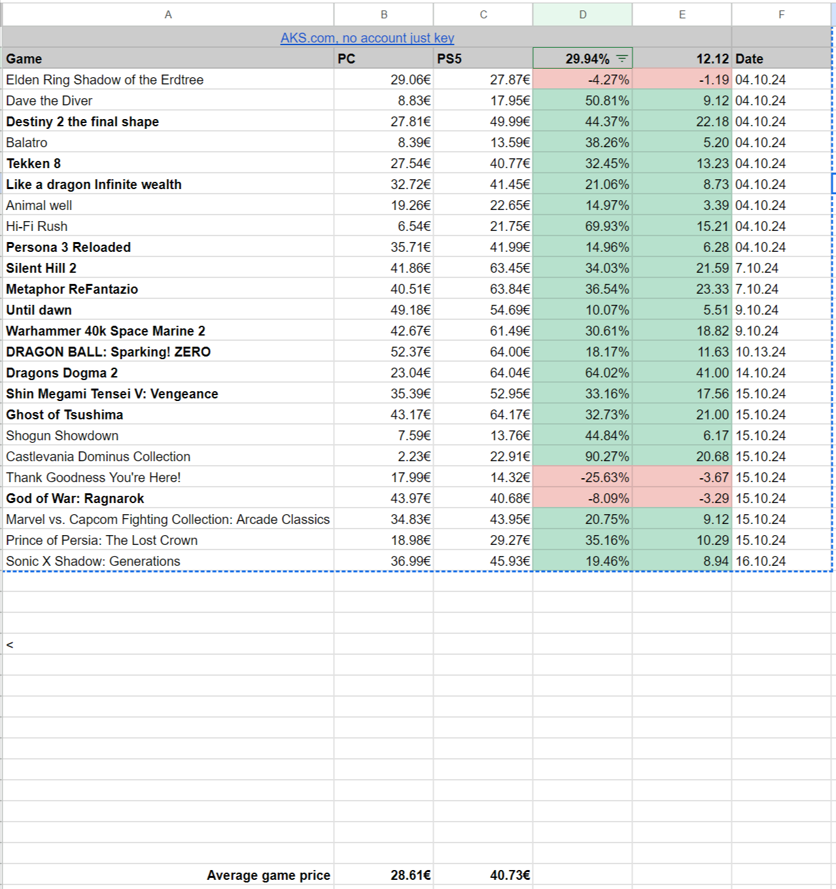
Task: Click the 14.32€ PS5 price cell
Action: pyautogui.click(x=483, y=478)
